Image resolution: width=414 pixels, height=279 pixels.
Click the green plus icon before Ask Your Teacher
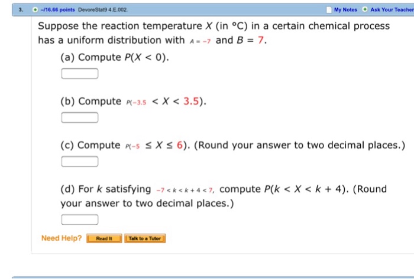[x=365, y=9]
